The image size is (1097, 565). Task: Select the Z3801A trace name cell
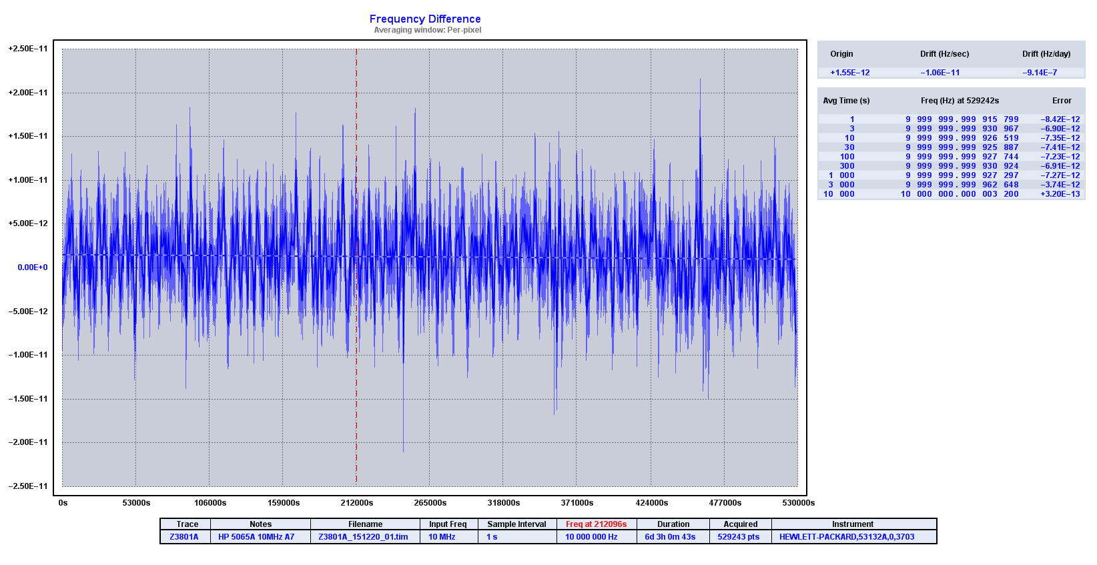[184, 537]
